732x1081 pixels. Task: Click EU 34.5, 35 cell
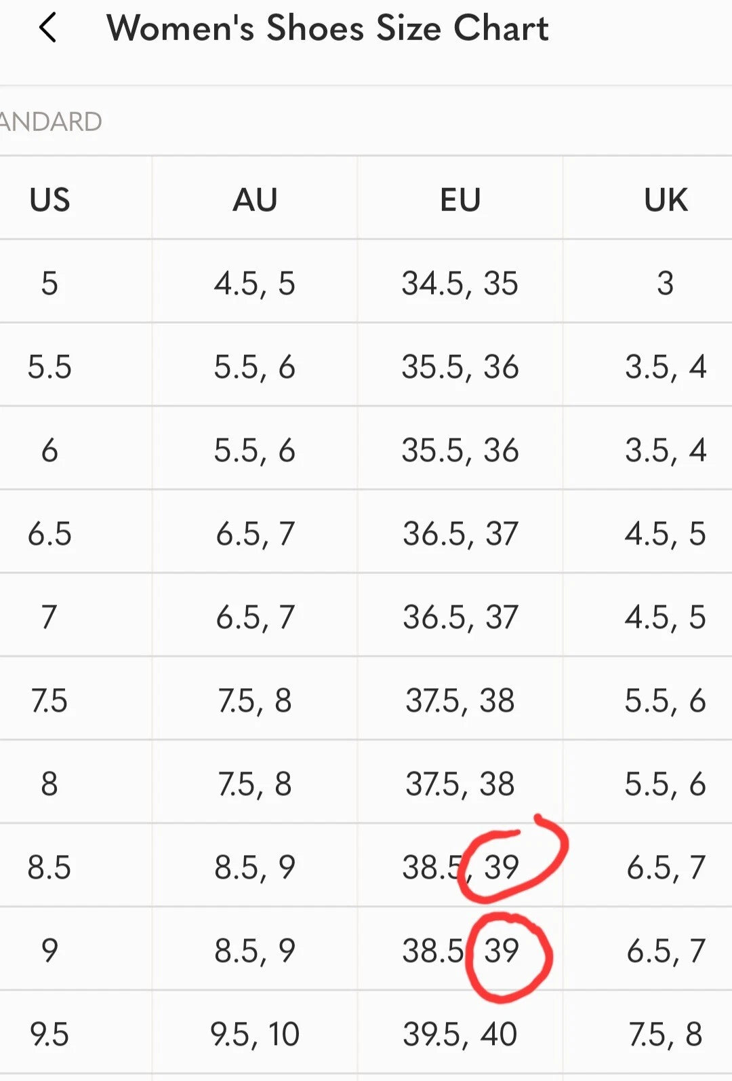(x=460, y=283)
